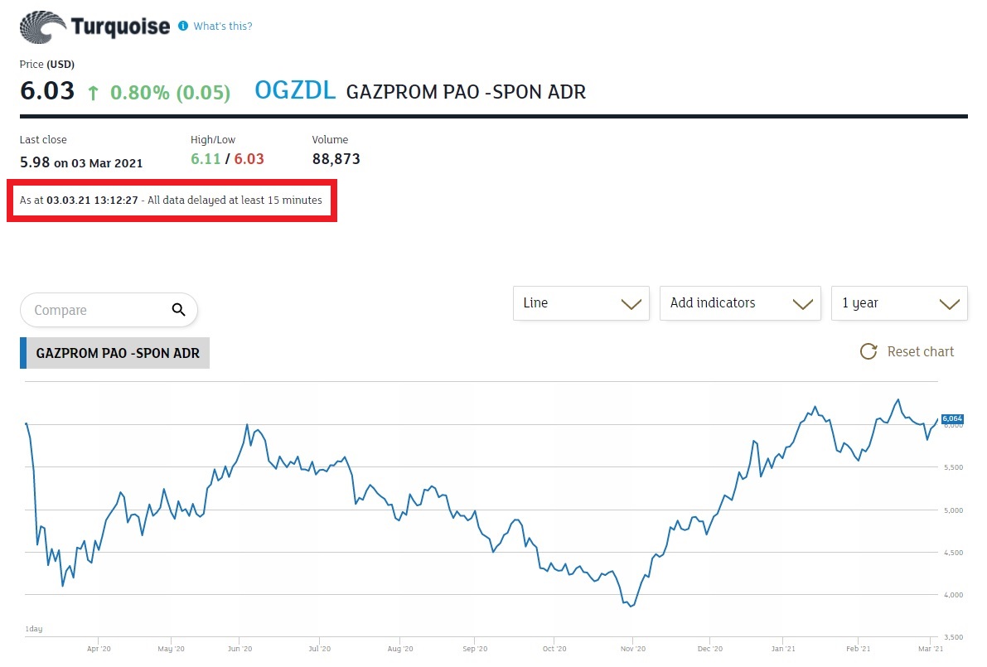Viewport: 987px width, 667px height.
Task: Click the volume figure 88,873
Action: pos(336,159)
